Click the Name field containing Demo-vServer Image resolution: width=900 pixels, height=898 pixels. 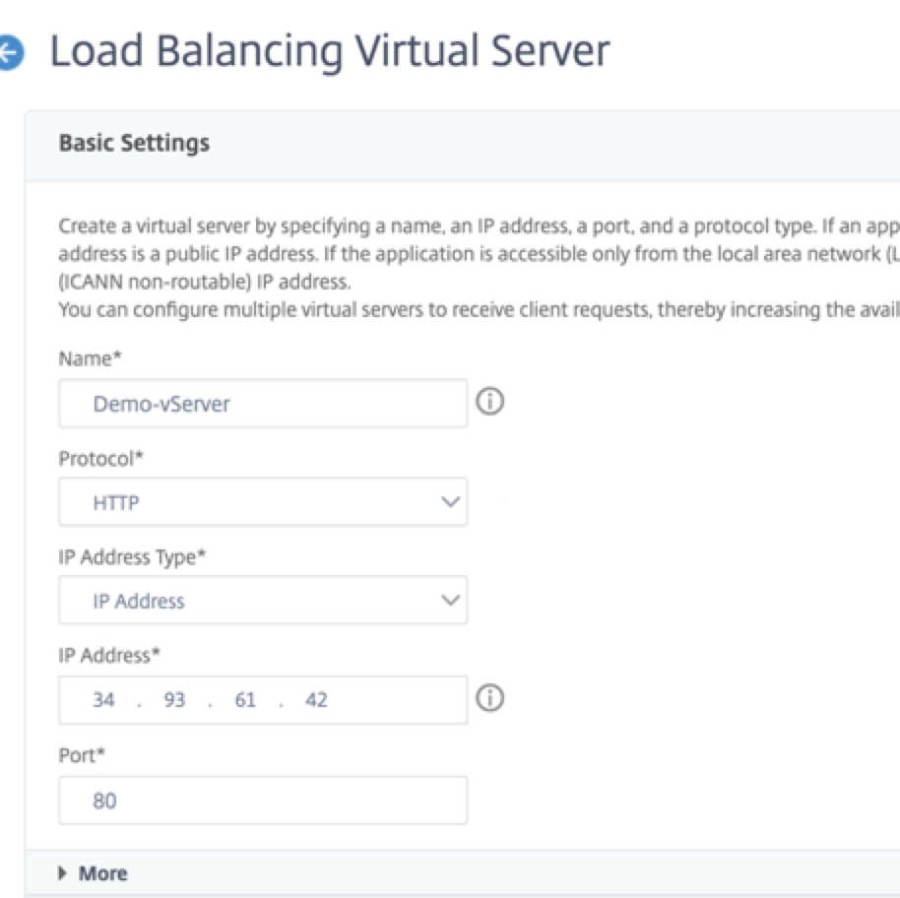tap(264, 404)
